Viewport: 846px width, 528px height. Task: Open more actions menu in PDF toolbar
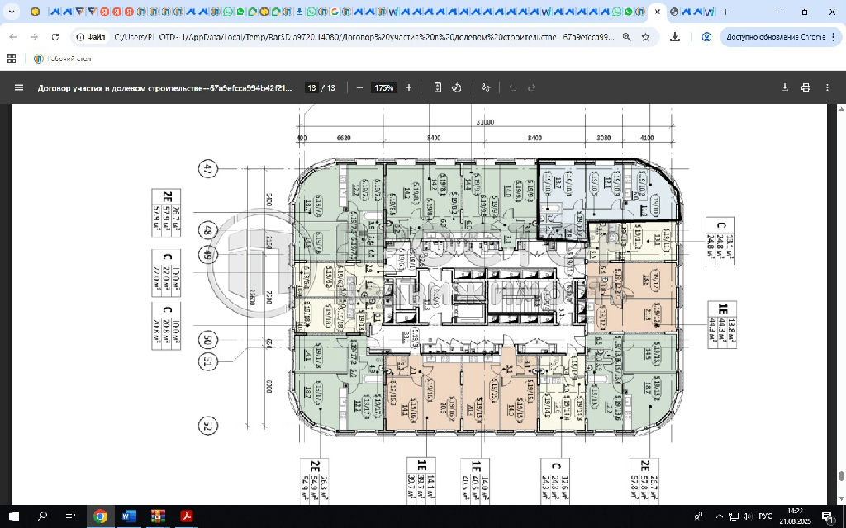pyautogui.click(x=825, y=87)
